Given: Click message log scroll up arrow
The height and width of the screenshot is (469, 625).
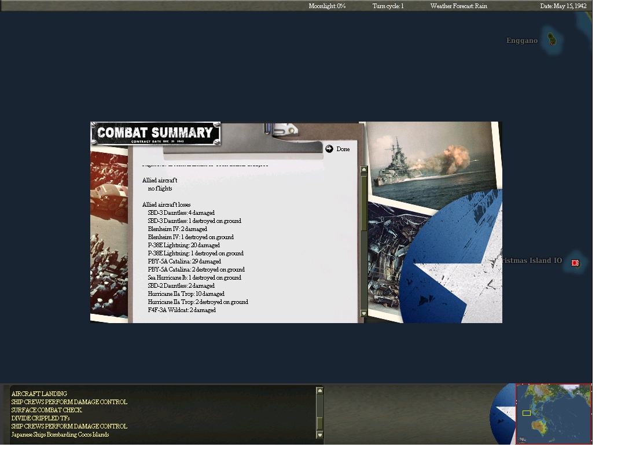Looking at the screenshot, I should click(319, 390).
